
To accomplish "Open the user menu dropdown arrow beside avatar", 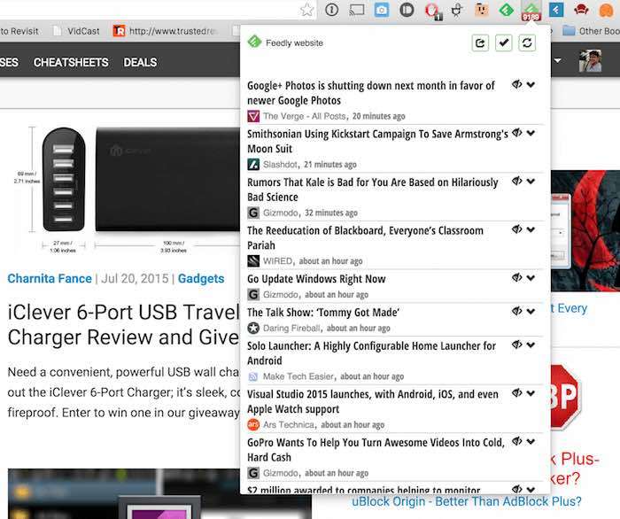I will 557,60.
